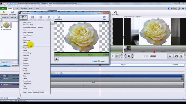Screen dimensions: 186x104
Task: Switch to the Clips ribbon tab
Action: point(17,9)
